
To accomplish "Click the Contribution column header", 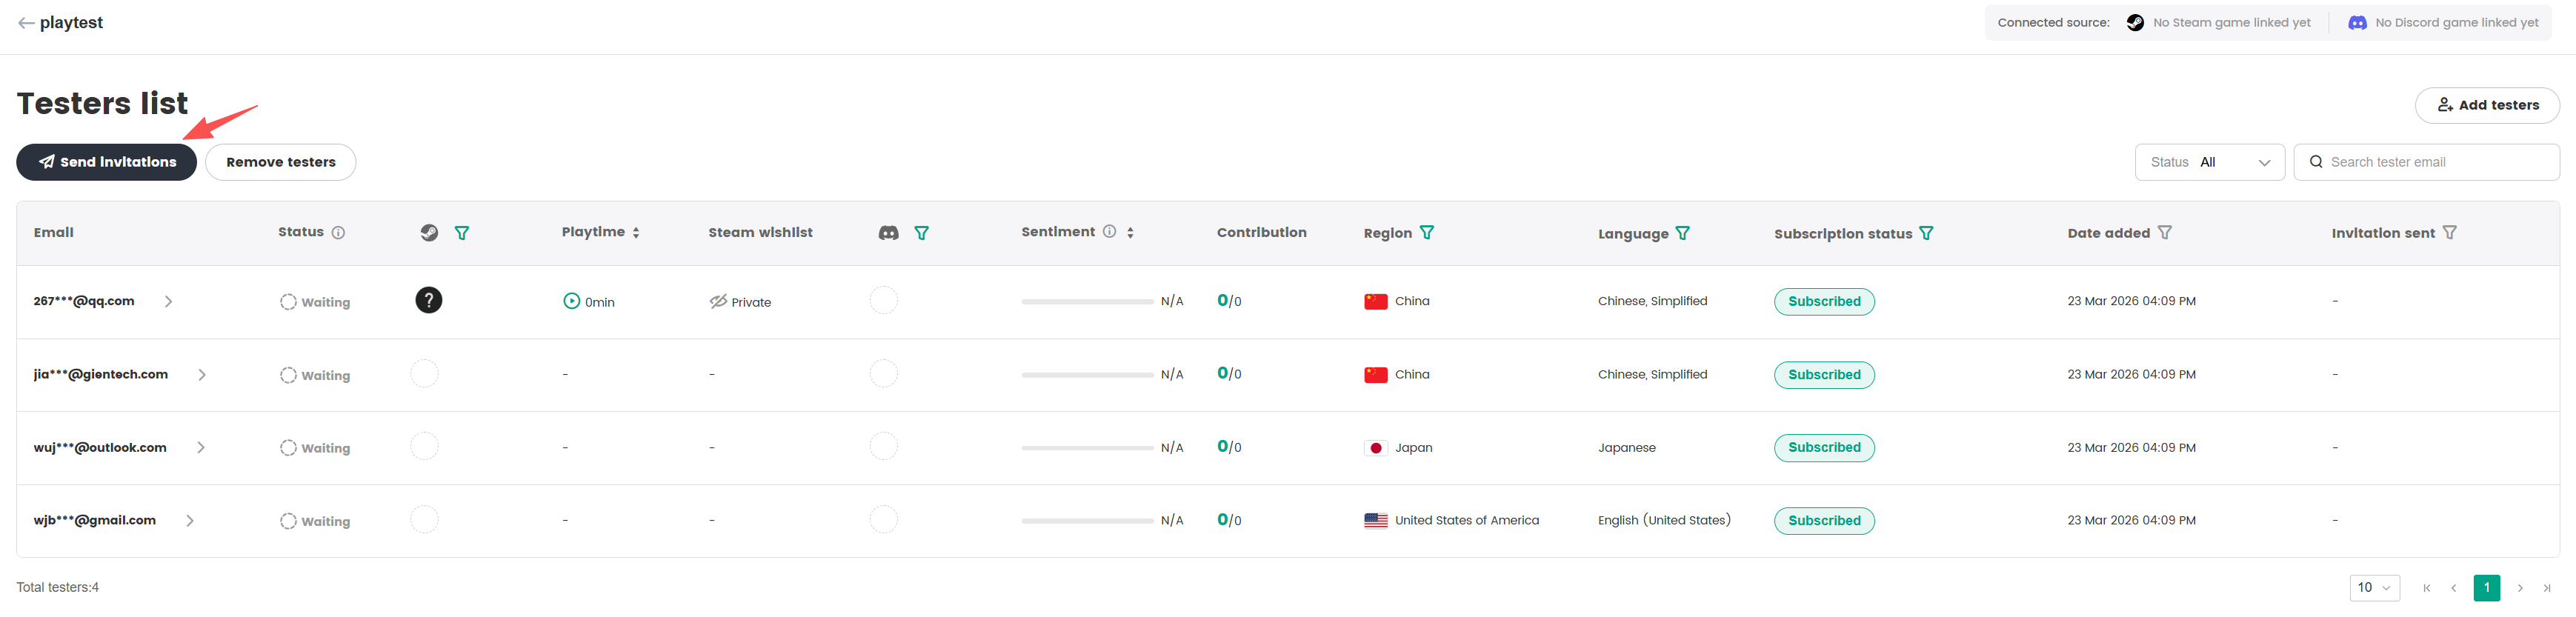I will pyautogui.click(x=1261, y=233).
